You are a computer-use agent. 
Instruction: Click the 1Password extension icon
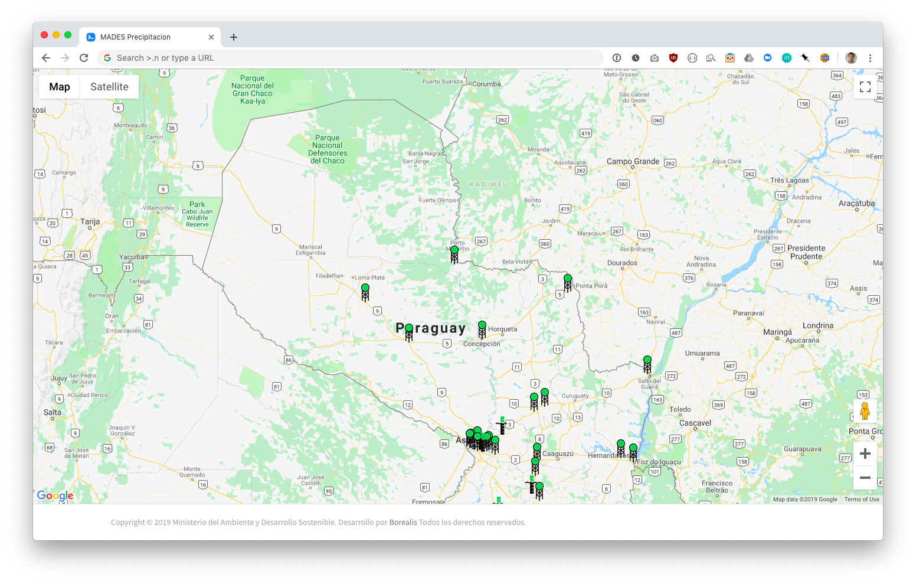[617, 58]
